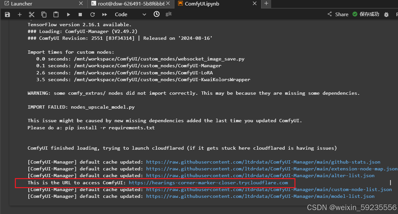Screen dimensions: 398x214
Task: Share the notebook
Action: (x=338, y=14)
